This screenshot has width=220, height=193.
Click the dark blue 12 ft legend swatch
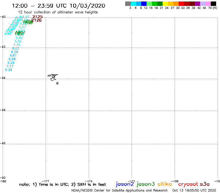144,4
